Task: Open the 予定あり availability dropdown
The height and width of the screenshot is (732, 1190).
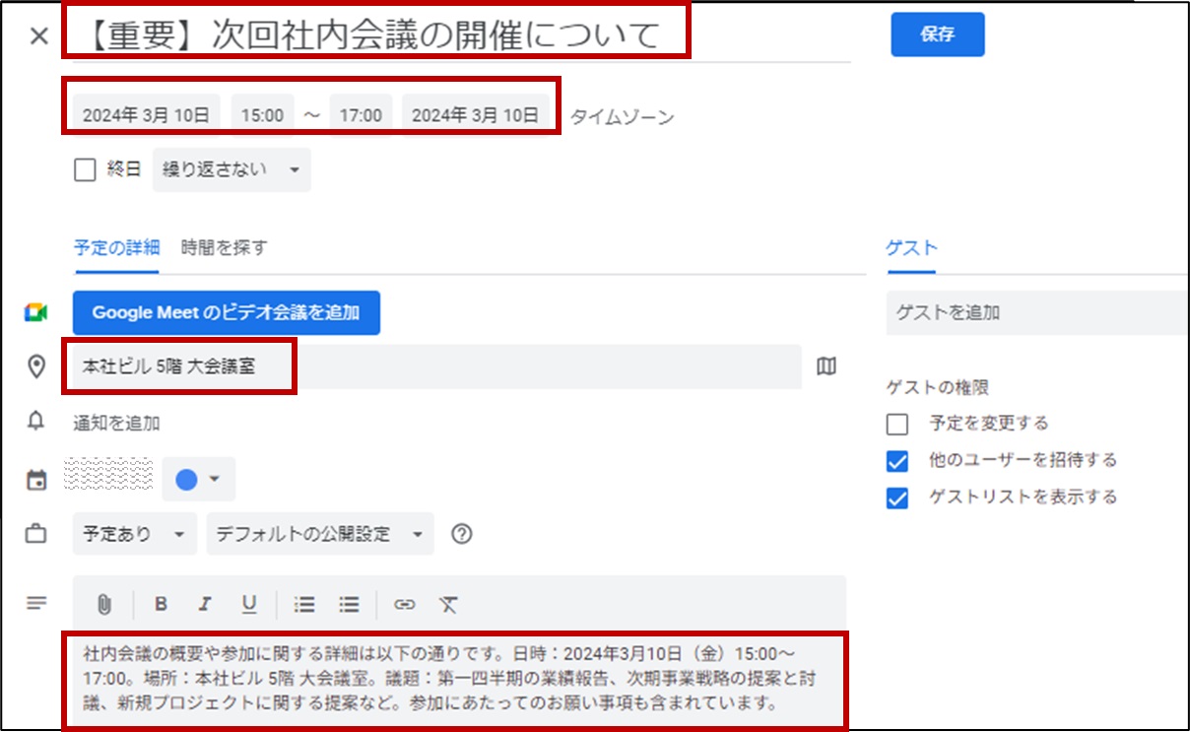Action: click(x=134, y=534)
